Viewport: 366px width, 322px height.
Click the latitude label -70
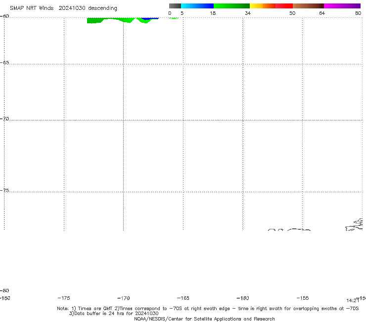4,119
